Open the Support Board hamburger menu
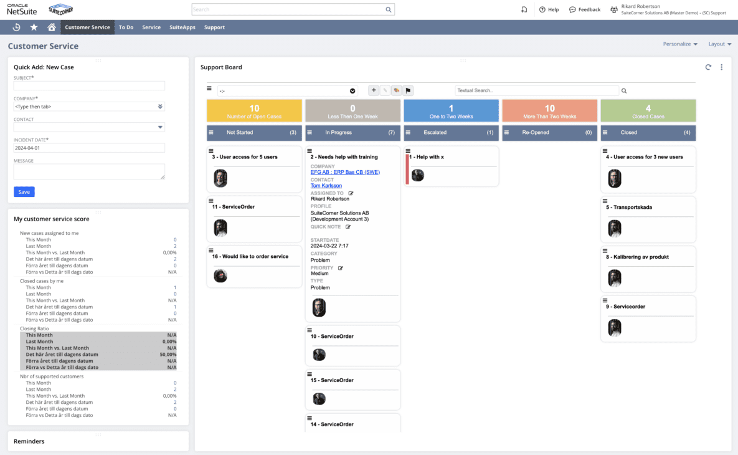This screenshot has height=455, width=738. (209, 88)
